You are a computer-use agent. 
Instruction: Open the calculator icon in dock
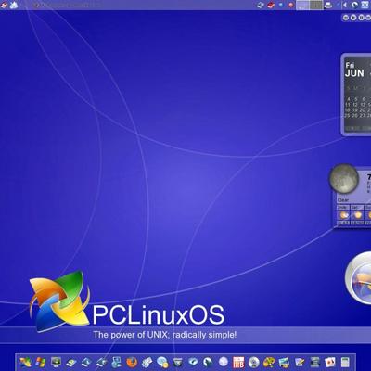[x=345, y=362]
